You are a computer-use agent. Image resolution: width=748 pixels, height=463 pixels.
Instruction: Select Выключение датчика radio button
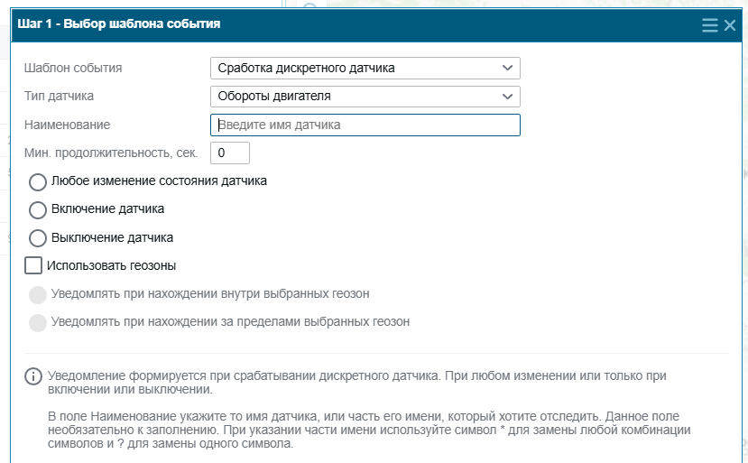[38, 238]
